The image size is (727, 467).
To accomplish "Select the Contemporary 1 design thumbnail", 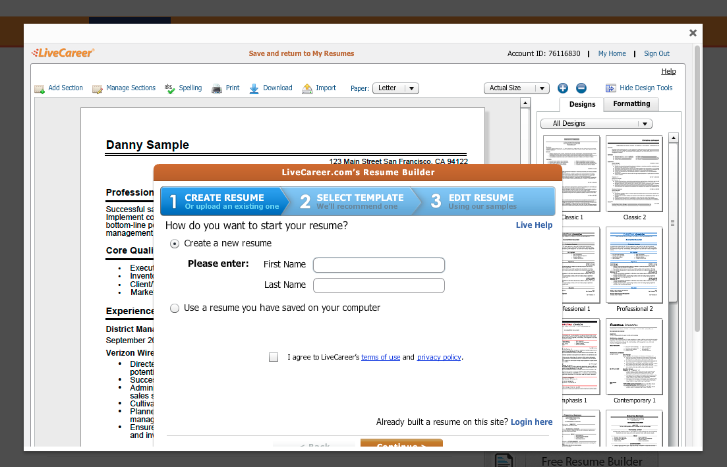I will pos(634,357).
